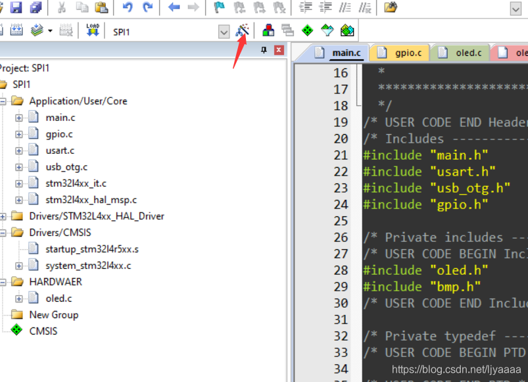Open Options for Target magic wand
The height and width of the screenshot is (382, 528).
pos(242,30)
